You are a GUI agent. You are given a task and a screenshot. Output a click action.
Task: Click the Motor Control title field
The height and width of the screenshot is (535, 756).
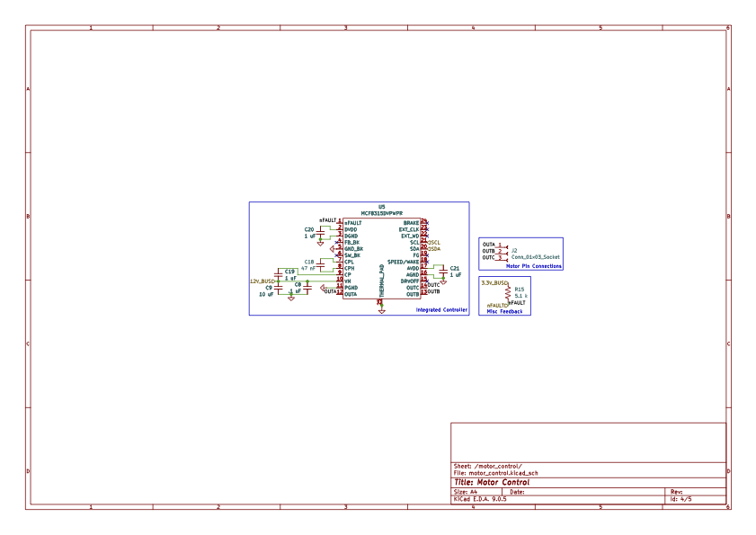491,483
